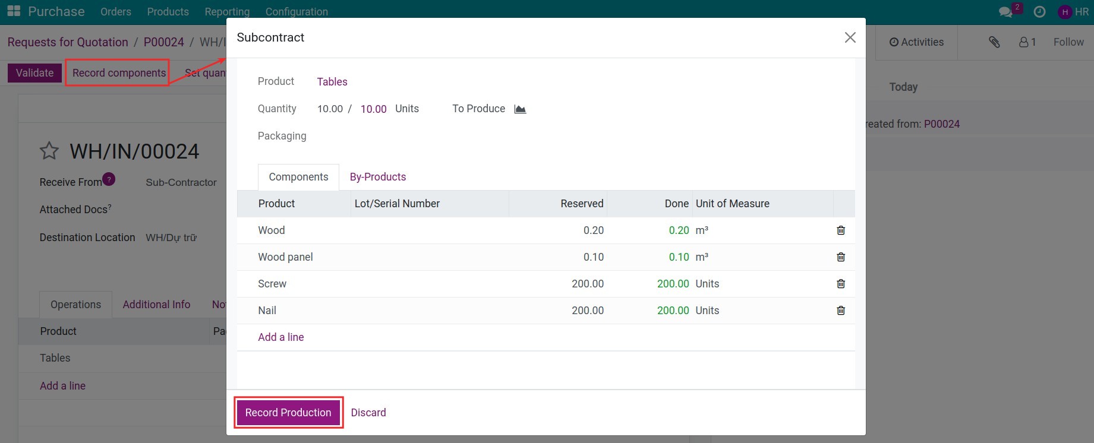Open the discuss conversations icon

tap(1005, 12)
